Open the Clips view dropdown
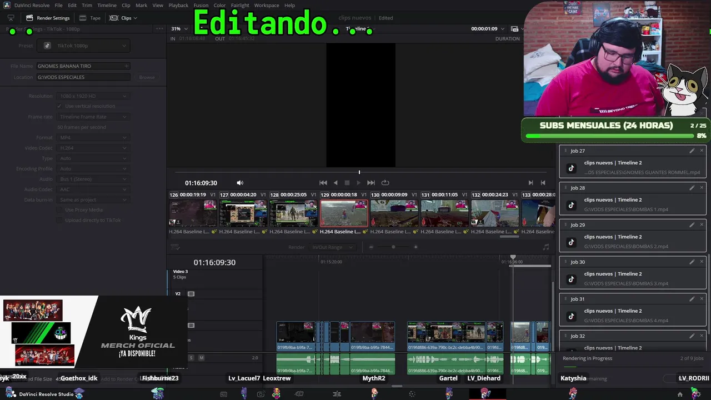Viewport: 711px width, 400px height. (x=123, y=18)
